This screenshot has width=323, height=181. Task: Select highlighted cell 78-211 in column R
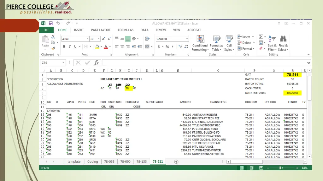click(x=292, y=75)
